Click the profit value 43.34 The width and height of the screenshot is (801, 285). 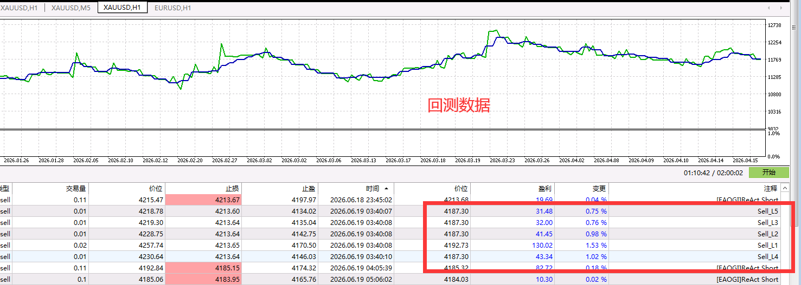[x=544, y=256]
